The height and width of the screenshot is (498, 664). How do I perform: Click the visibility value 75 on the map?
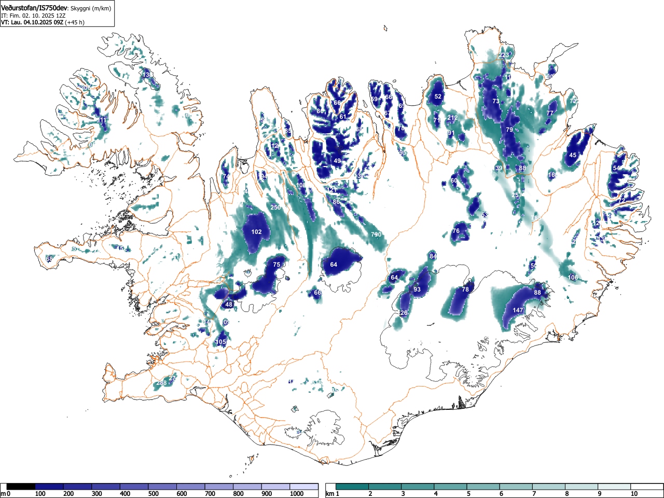(x=276, y=265)
